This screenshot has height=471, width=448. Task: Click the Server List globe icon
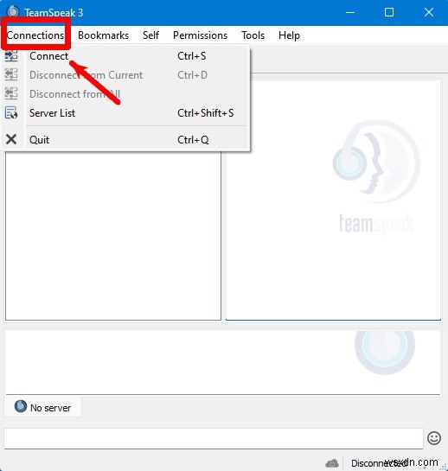[11, 112]
